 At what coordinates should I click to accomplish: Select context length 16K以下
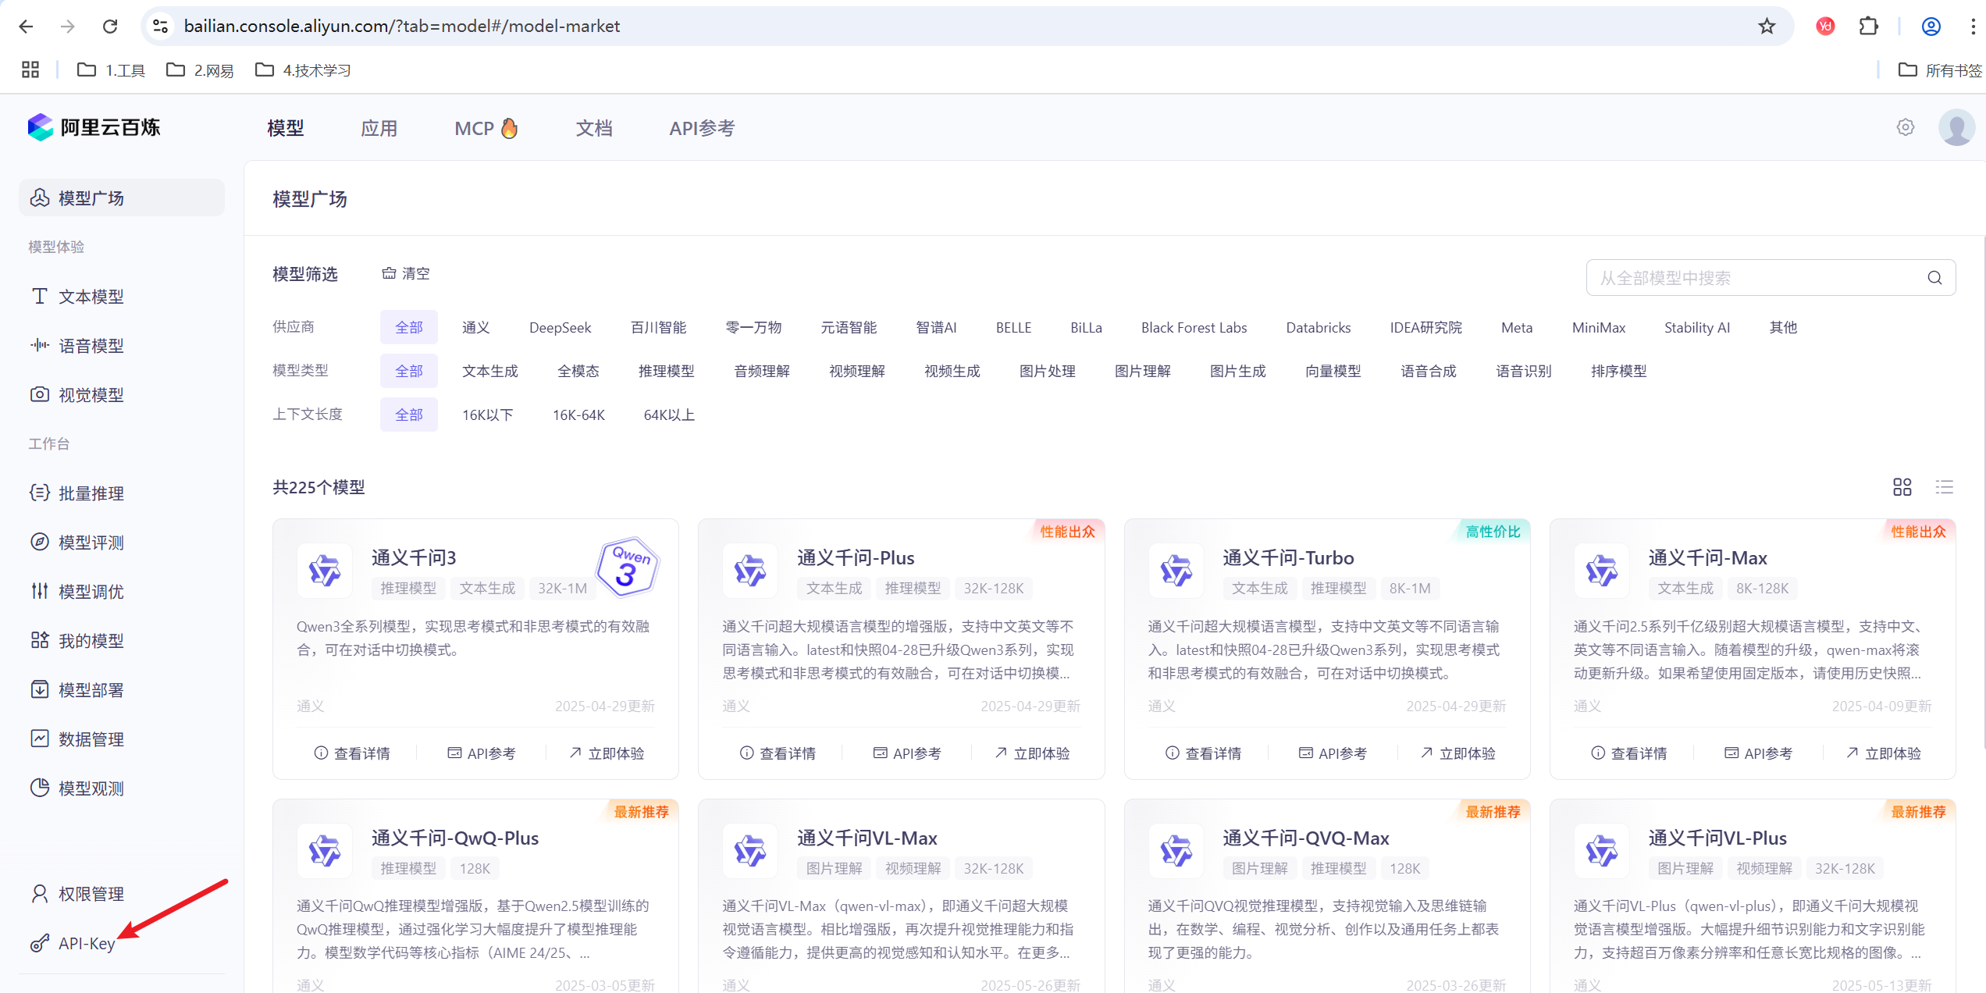point(487,415)
